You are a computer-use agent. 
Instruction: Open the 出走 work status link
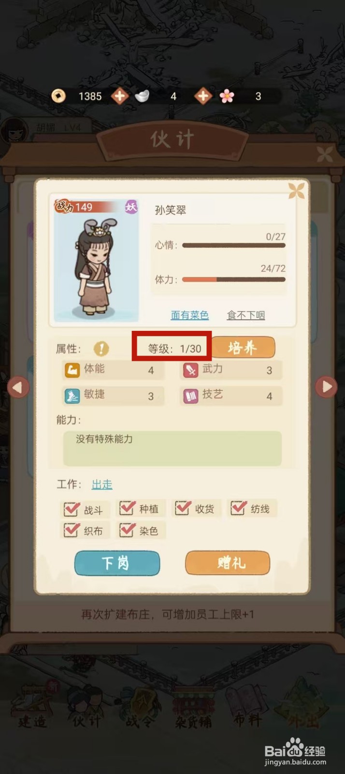pos(102,484)
